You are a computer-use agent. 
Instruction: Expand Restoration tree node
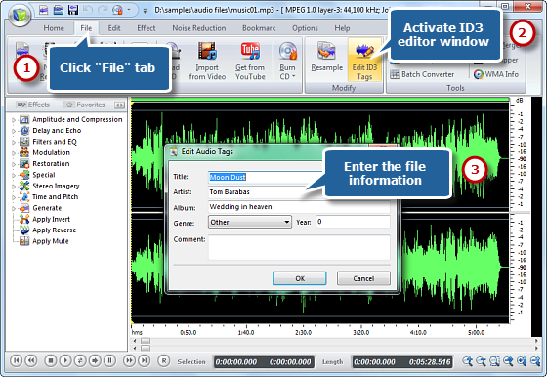14,164
